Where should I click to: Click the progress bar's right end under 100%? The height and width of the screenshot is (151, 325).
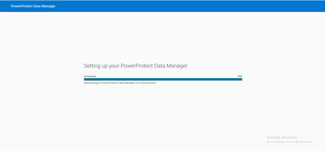241,79
